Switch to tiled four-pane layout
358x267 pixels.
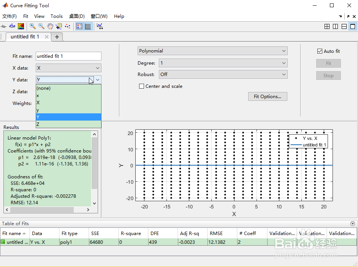(327, 27)
